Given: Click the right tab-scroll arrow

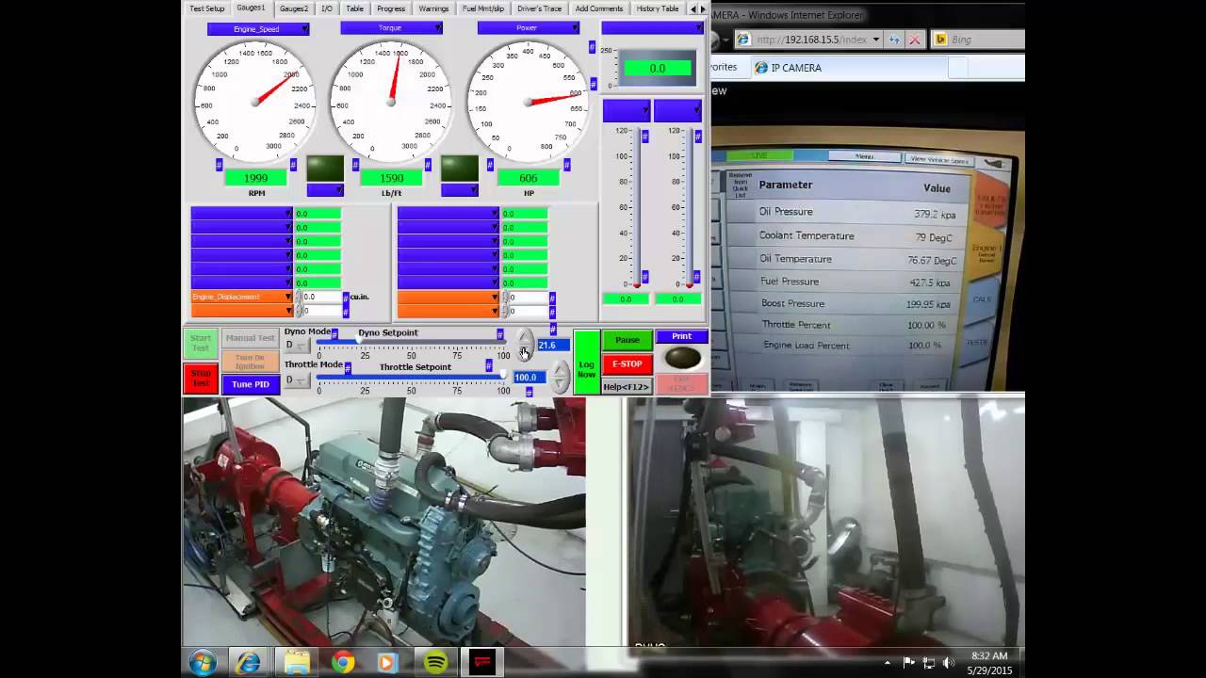Looking at the screenshot, I should [704, 8].
